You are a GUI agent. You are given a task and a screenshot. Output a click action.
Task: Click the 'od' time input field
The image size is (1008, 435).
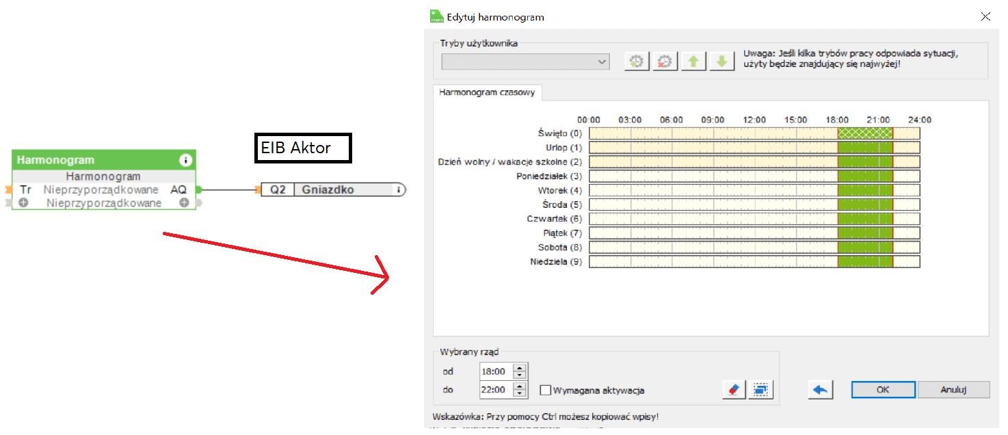click(495, 371)
